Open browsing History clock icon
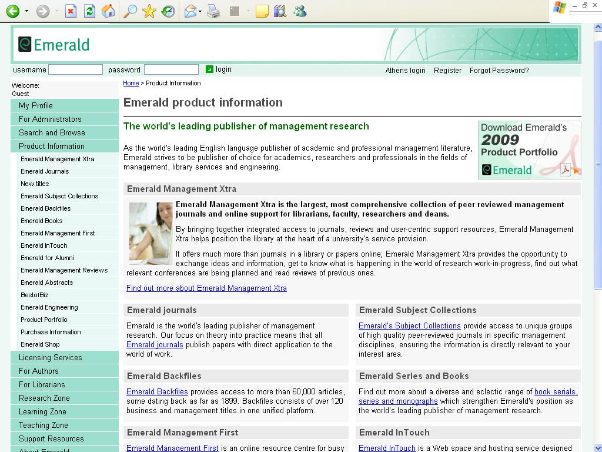The image size is (602, 452). 168,11
